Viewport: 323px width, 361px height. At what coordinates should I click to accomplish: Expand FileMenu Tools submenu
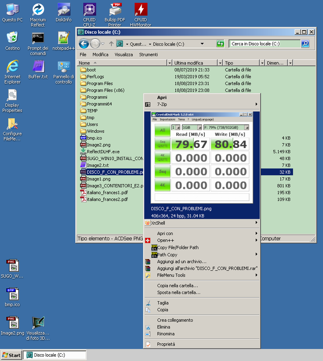tap(256, 275)
